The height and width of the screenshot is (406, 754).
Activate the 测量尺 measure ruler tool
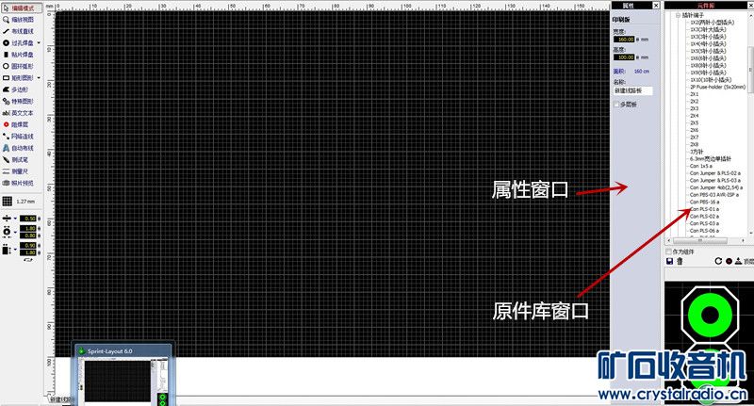coord(17,171)
